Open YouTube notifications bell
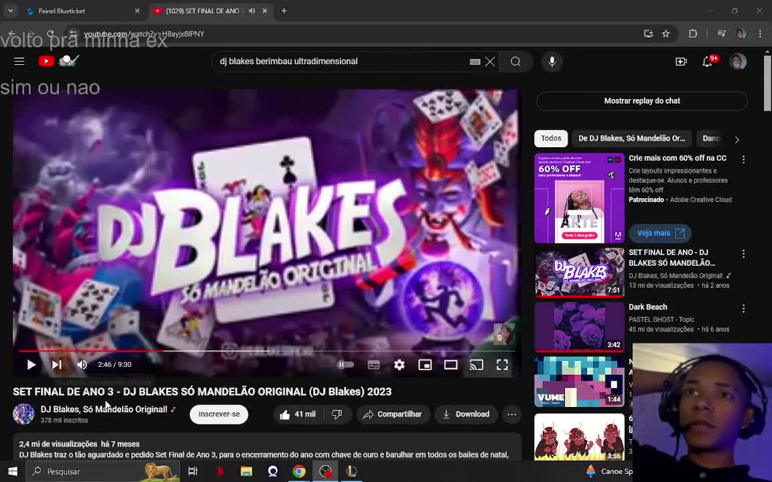This screenshot has height=482, width=772. pos(708,62)
